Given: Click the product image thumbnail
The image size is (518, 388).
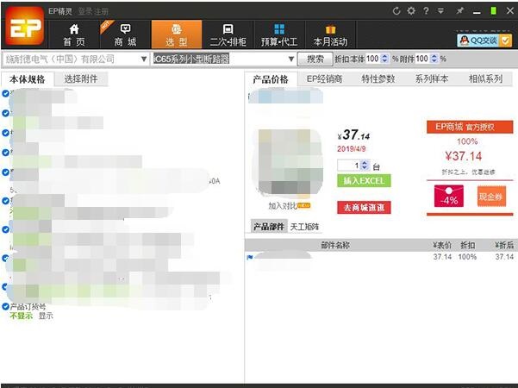Looking at the screenshot, I should [287, 162].
